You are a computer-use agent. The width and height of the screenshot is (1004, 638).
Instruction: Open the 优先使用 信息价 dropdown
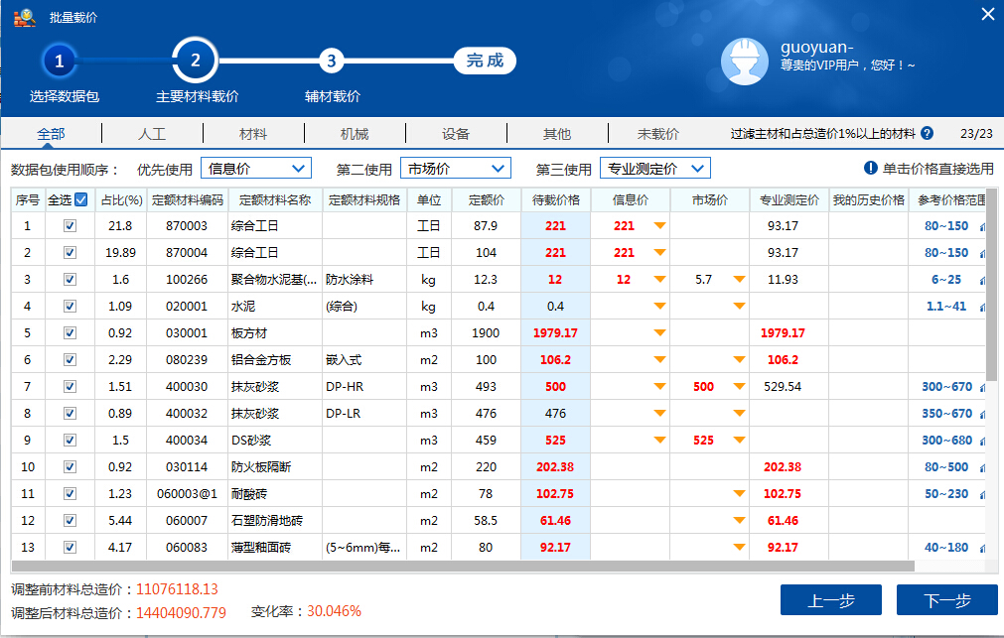pyautogui.click(x=256, y=169)
